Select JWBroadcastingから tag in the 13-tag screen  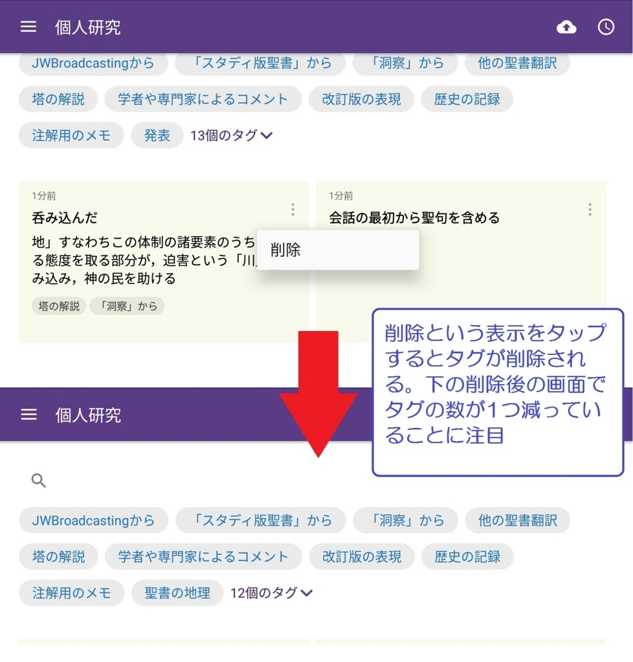(93, 63)
